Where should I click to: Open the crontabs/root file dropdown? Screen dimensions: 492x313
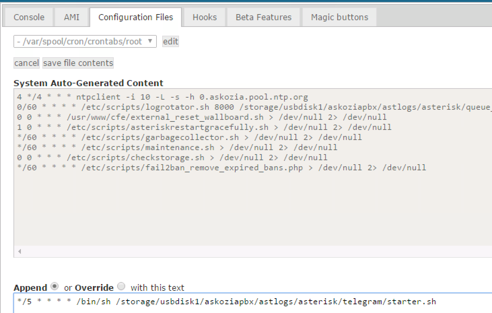(x=85, y=41)
